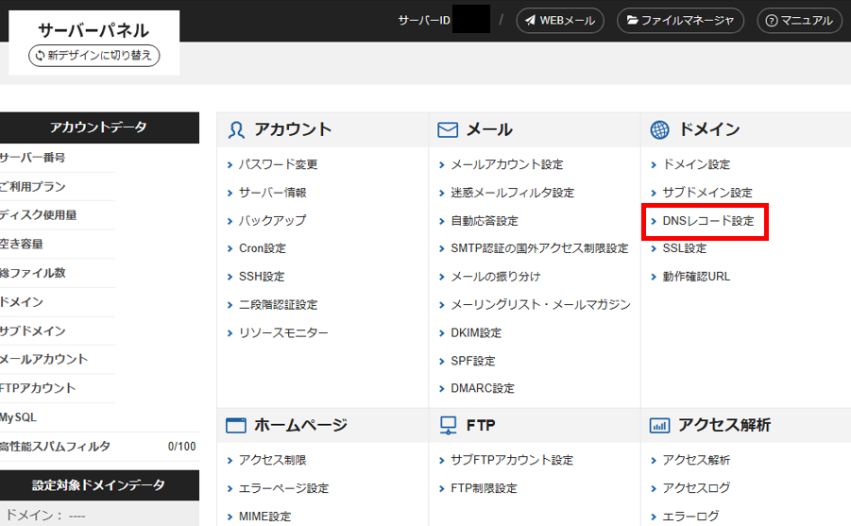Click the サーバーパネル logo title

tap(94, 30)
